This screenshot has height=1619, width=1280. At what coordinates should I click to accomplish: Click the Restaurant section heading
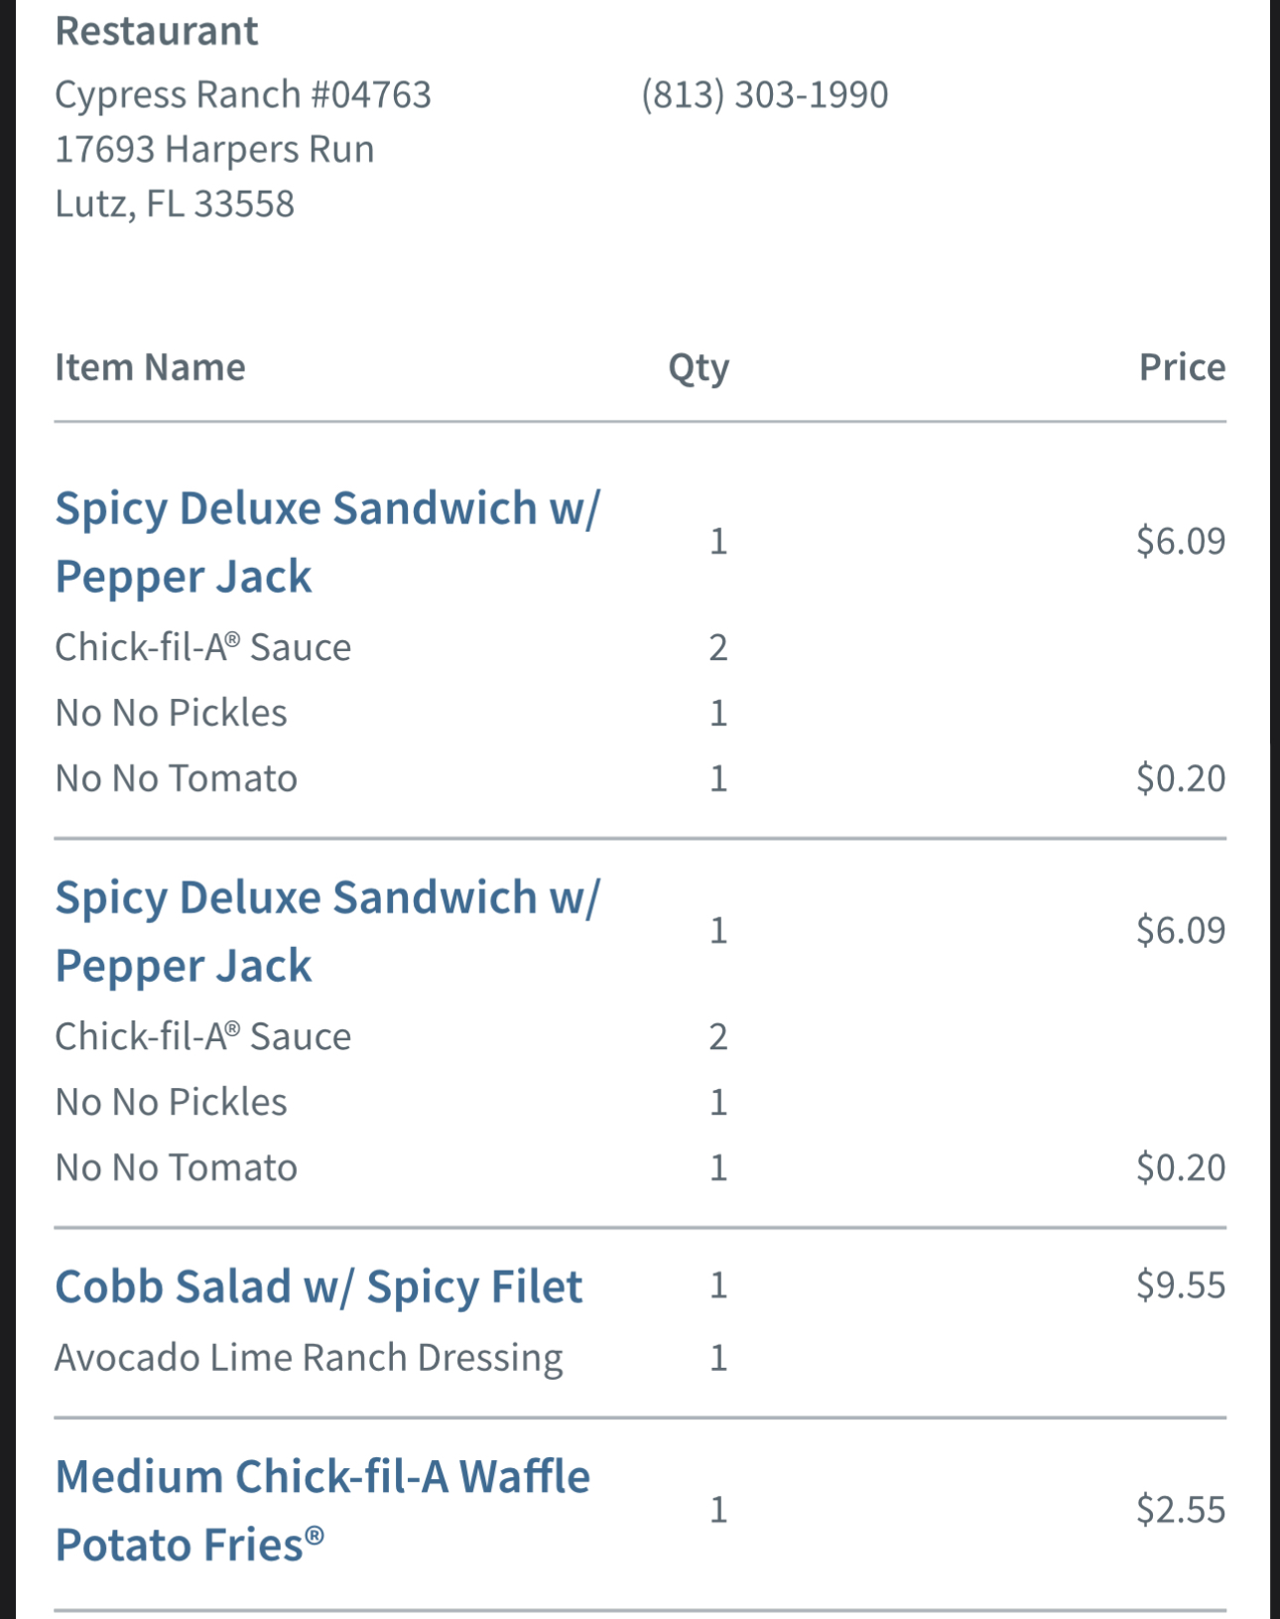[157, 32]
